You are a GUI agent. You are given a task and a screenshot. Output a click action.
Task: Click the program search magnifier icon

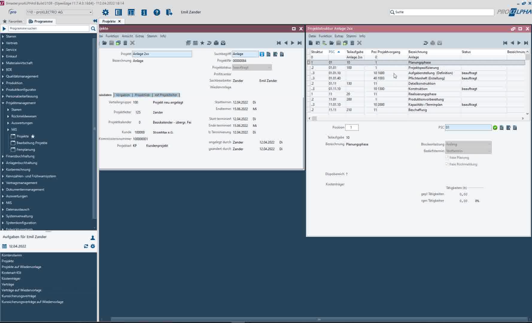[93, 28]
